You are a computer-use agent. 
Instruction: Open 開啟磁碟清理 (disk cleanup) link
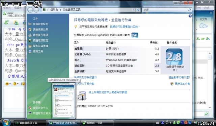point(40,46)
